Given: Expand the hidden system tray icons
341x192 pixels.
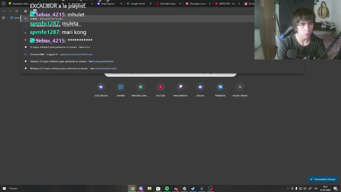Looking at the screenshot, I should 288,189.
